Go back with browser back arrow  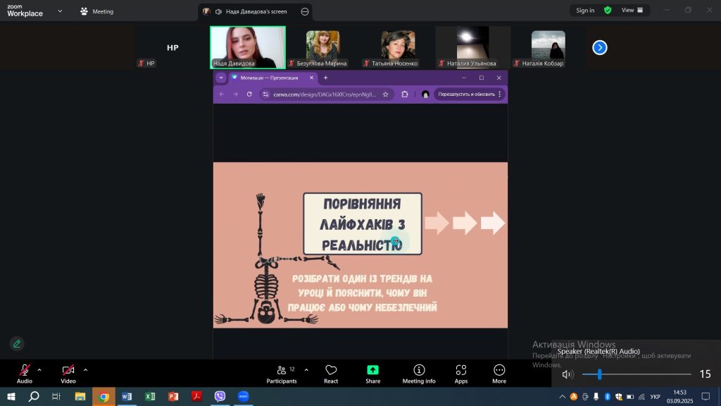[x=222, y=94]
